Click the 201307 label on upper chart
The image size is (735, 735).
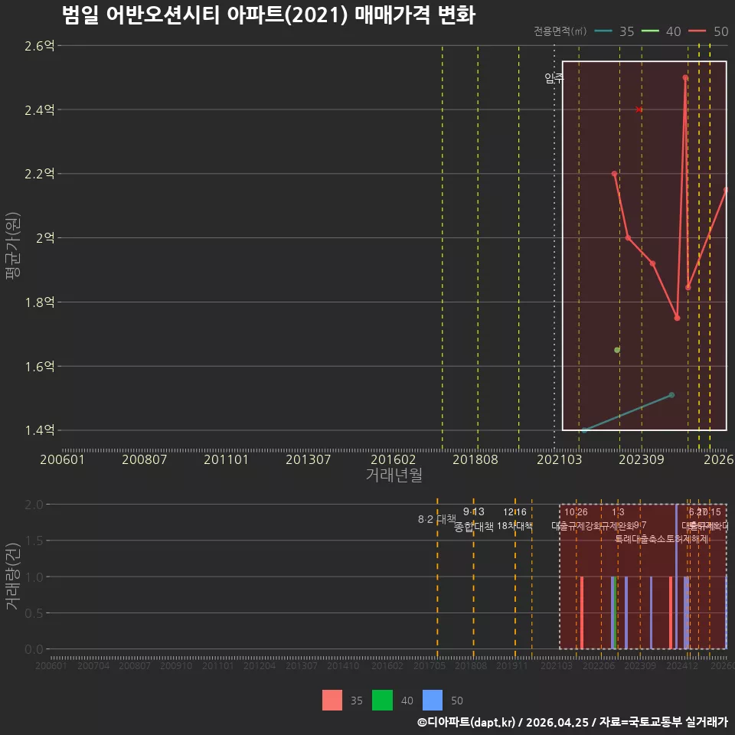click(309, 459)
